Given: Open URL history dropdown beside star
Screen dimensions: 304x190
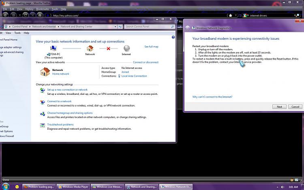Looking at the screenshot, I should [x=235, y=15].
